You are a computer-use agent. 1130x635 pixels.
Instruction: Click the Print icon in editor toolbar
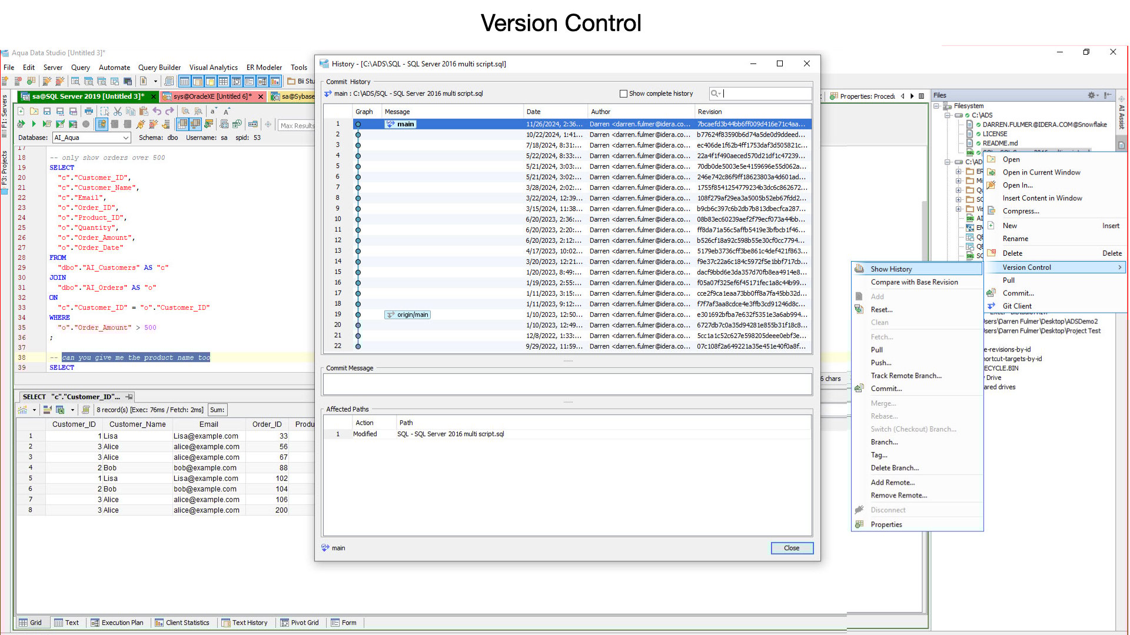click(89, 111)
